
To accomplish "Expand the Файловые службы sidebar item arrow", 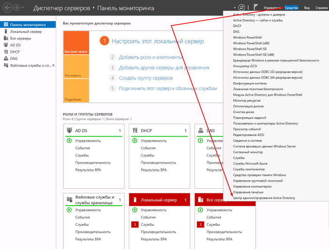I will pos(54,65).
